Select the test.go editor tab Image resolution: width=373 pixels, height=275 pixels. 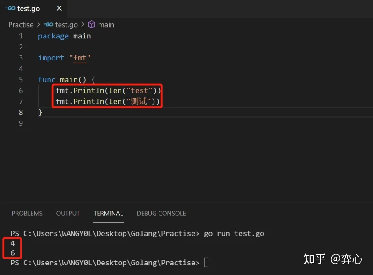[33, 9]
